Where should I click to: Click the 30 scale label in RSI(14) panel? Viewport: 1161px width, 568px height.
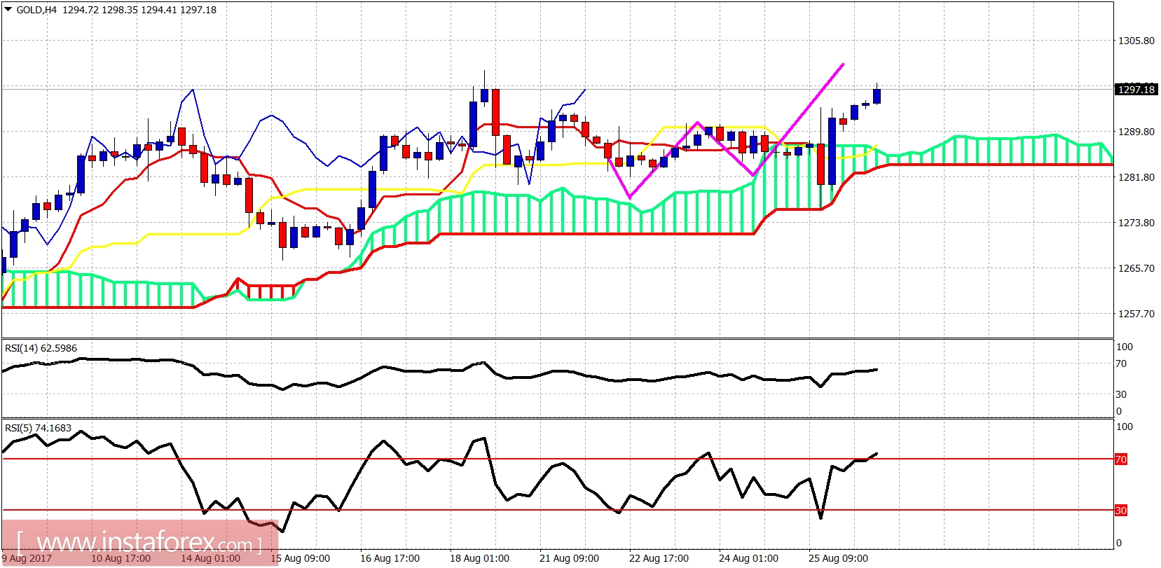point(1122,394)
